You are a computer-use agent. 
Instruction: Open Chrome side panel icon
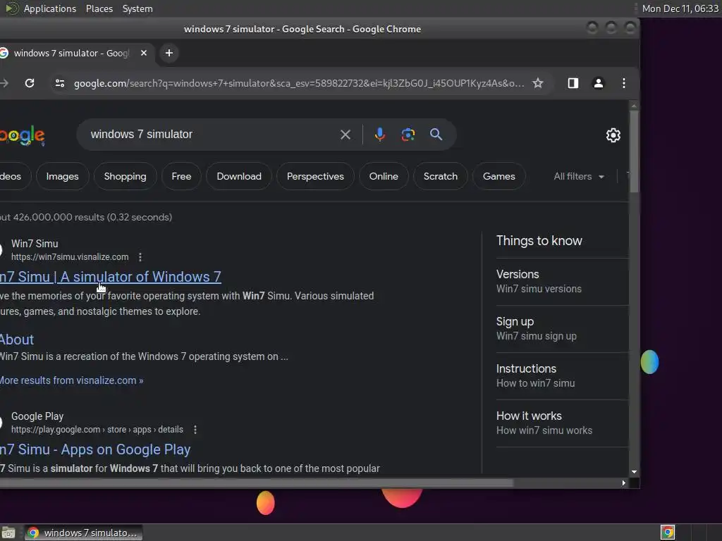[x=573, y=83]
